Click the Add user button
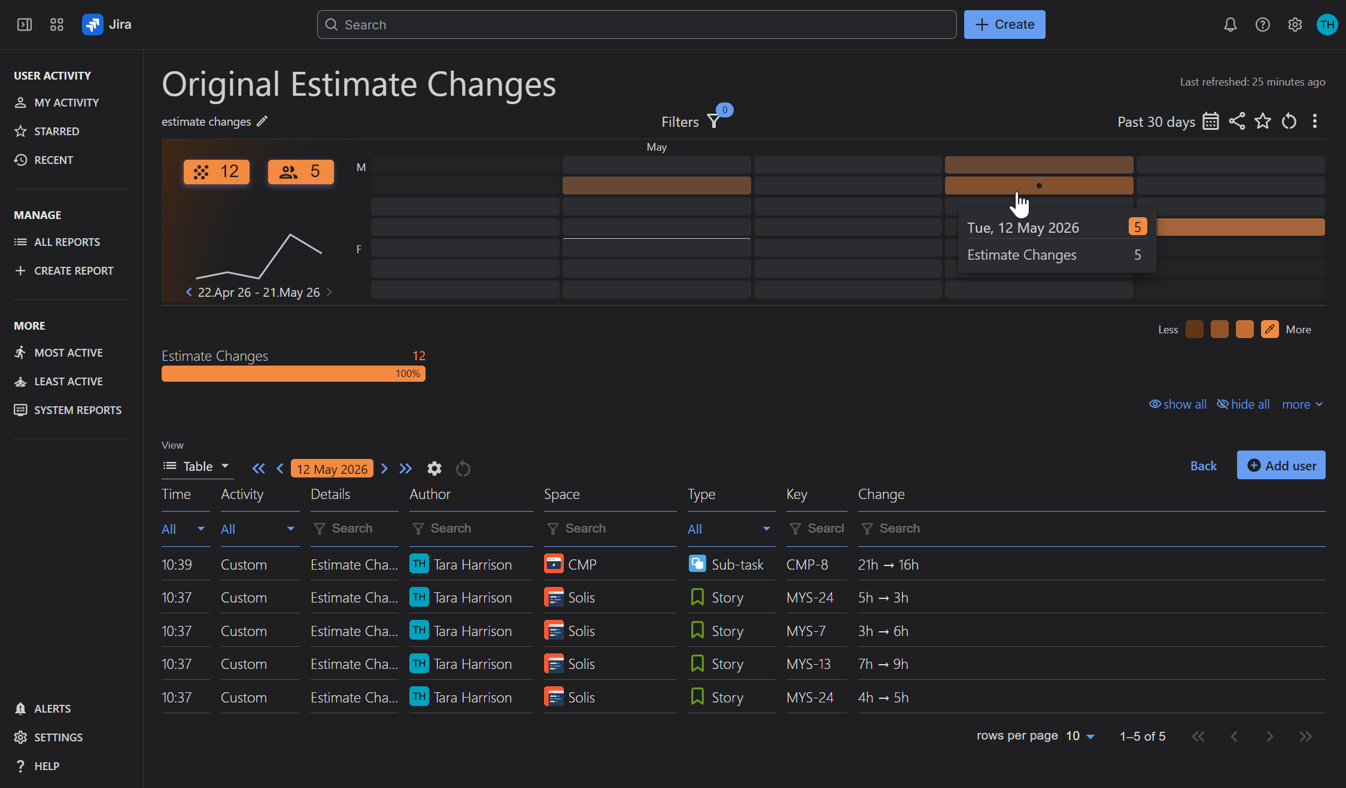Image resolution: width=1346 pixels, height=788 pixels. 1281,466
